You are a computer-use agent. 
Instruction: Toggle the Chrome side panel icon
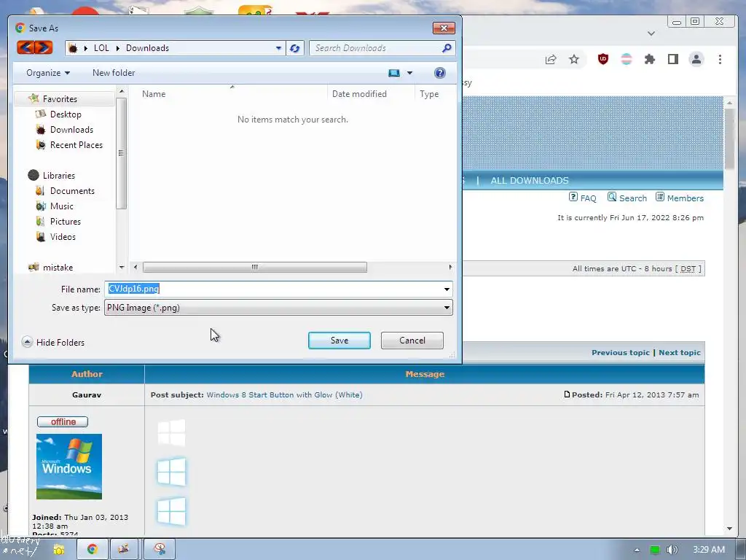672,59
